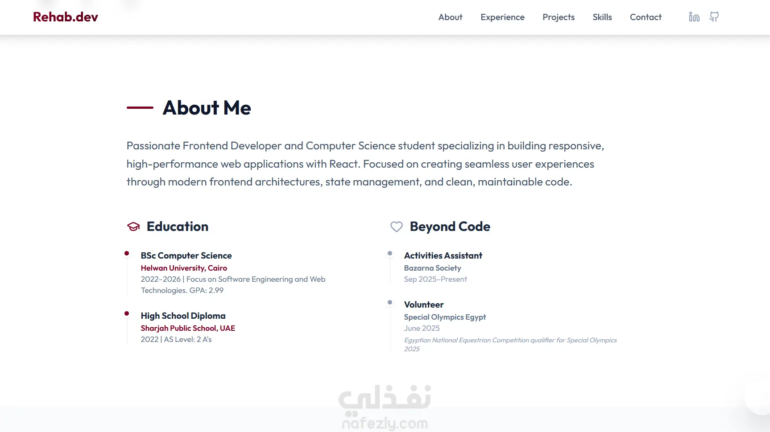Go to the About navigation item
The image size is (770, 432).
(450, 17)
